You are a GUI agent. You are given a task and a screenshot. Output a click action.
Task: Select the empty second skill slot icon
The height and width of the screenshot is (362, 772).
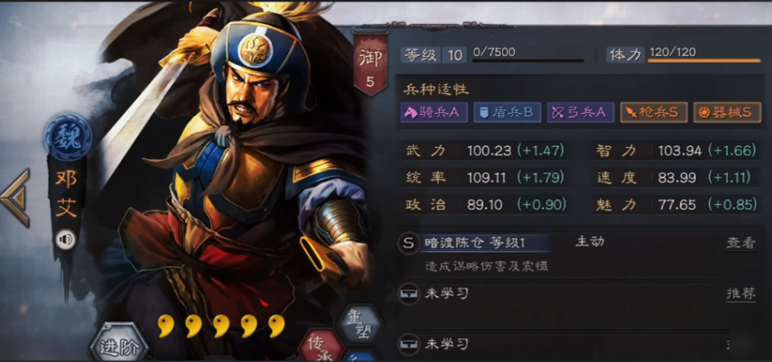pos(408,294)
